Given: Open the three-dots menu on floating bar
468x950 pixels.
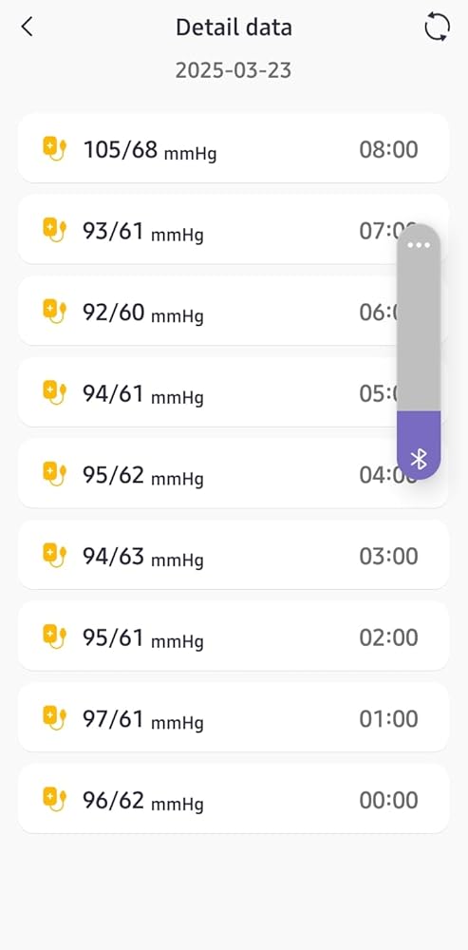Looking at the screenshot, I should pos(419,245).
